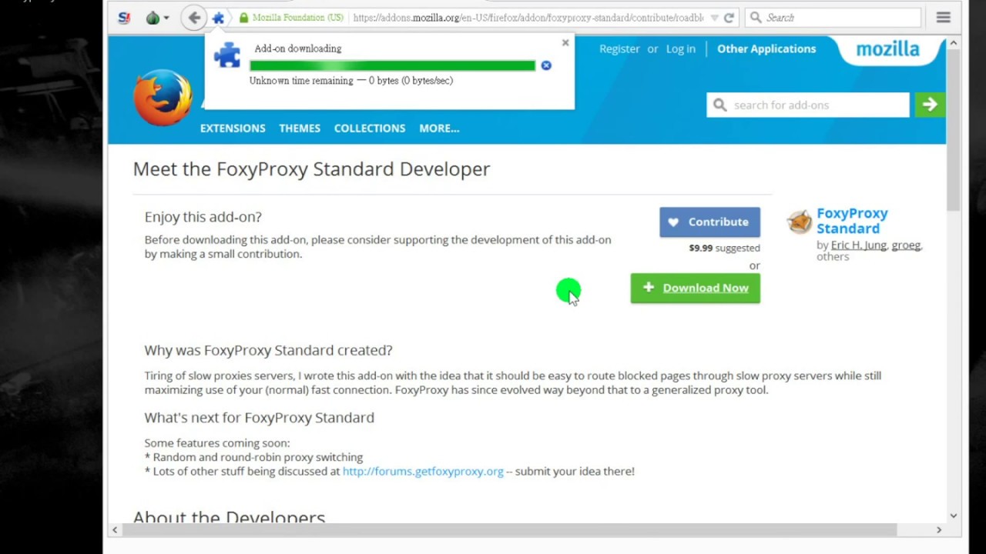Close the add-on downloading popup
The height and width of the screenshot is (554, 986).
click(565, 42)
